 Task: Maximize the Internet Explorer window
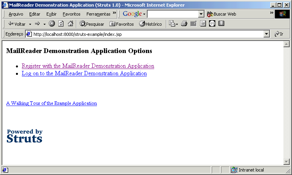279,5
